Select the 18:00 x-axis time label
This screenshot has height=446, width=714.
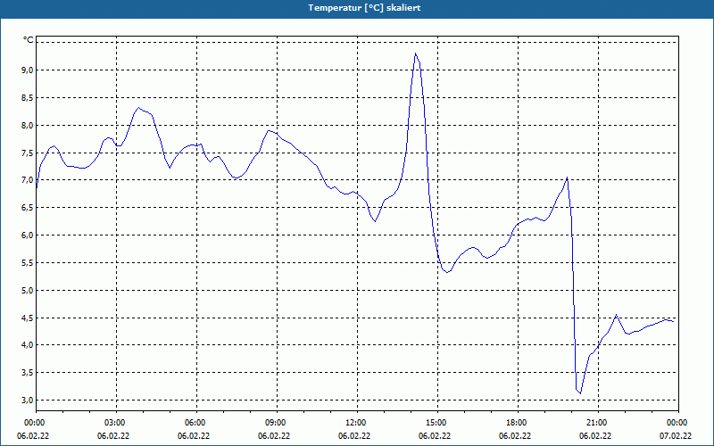pos(515,423)
